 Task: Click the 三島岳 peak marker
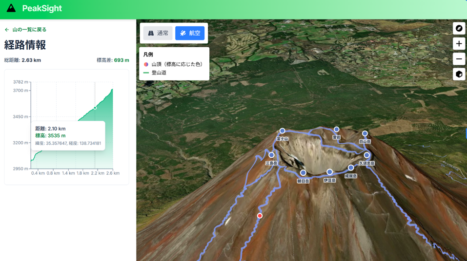click(271, 155)
